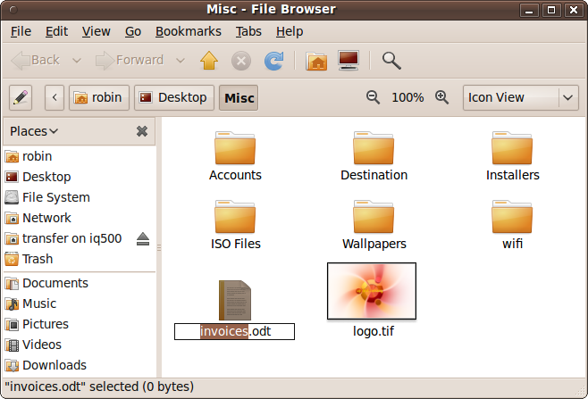Toggle the text location pencil button
588x399 pixels.
pos(21,98)
